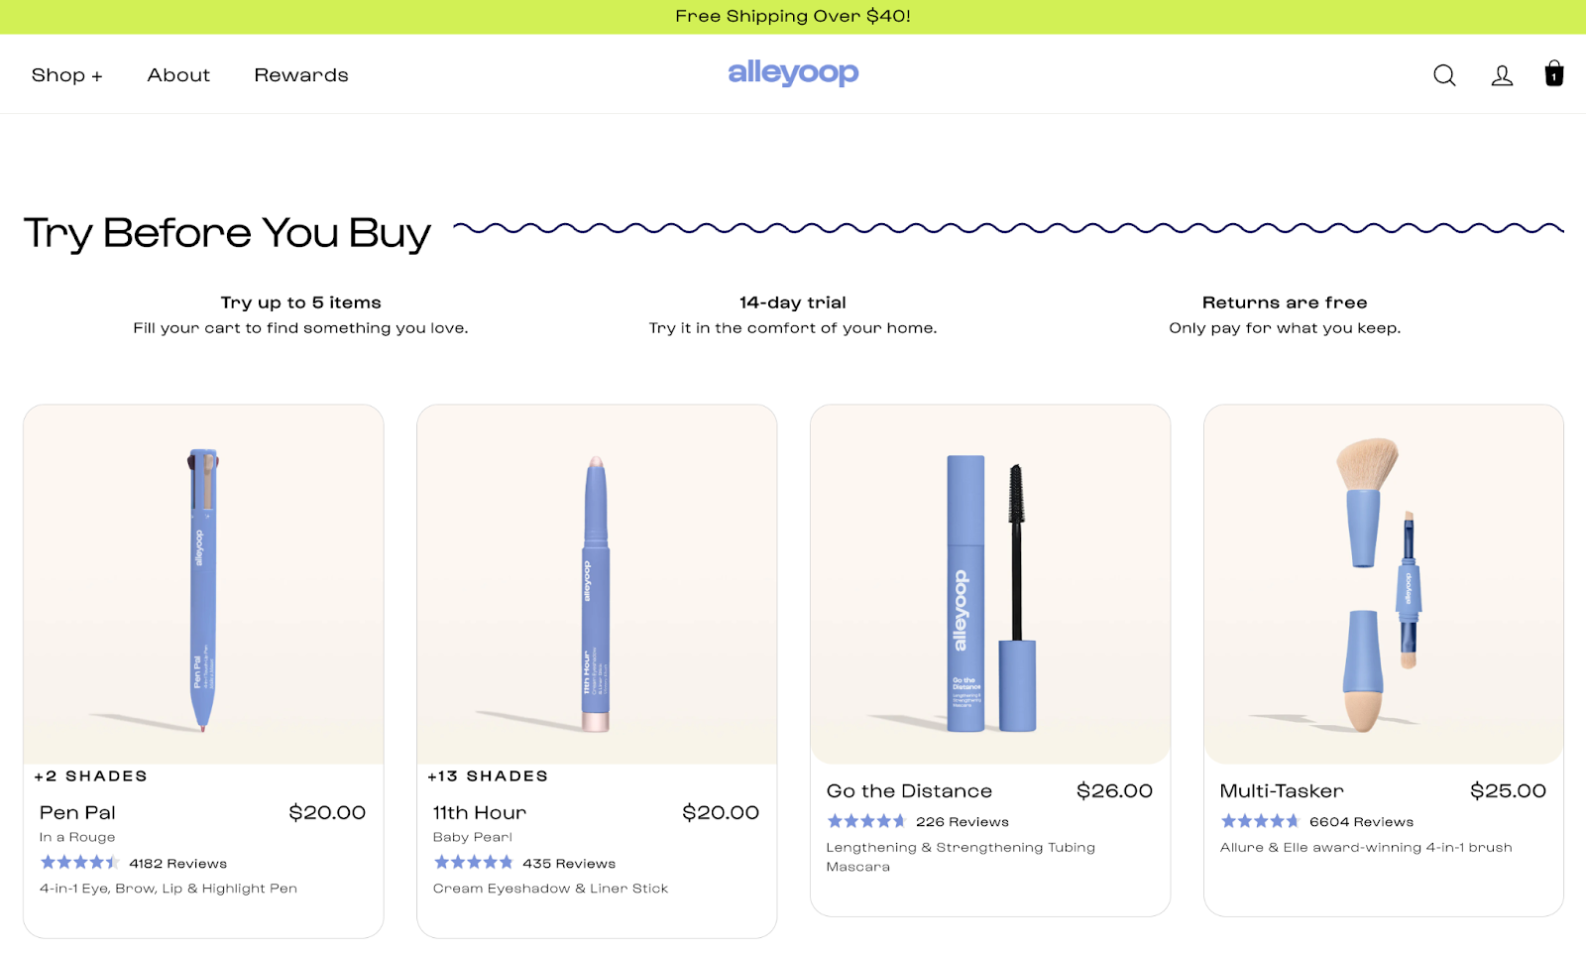Click the Free Shipping Over $40 banner

(x=793, y=17)
